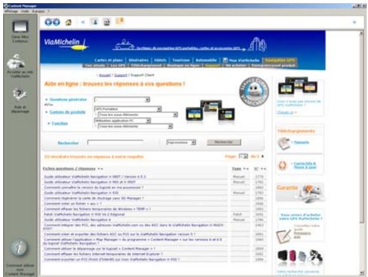Go to the home page icon
Screen dimensions: 368x277
point(68,22)
